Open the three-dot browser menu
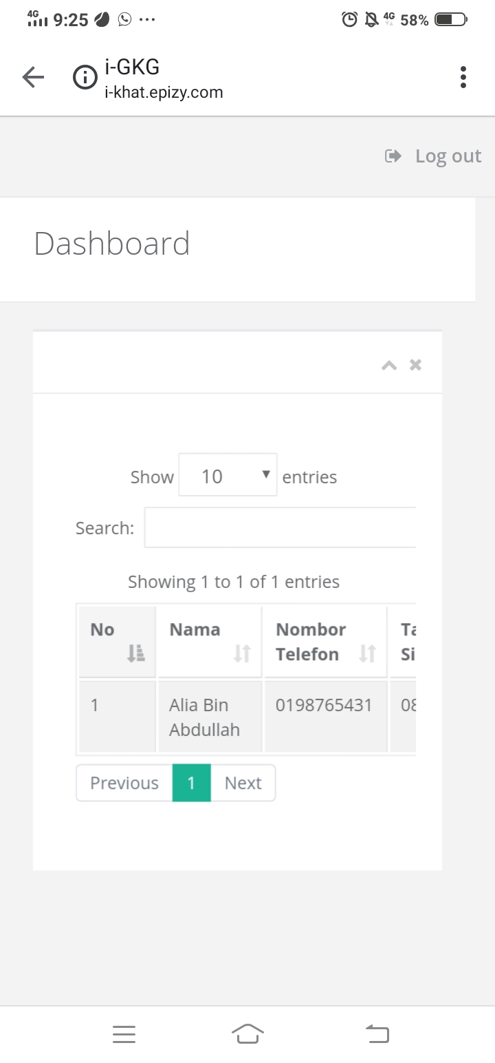 pyautogui.click(x=463, y=77)
